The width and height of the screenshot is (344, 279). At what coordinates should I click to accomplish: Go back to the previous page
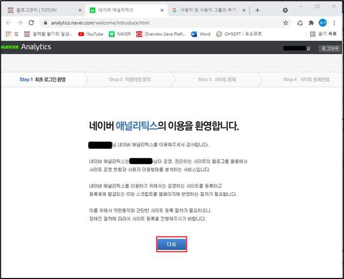click(8, 23)
